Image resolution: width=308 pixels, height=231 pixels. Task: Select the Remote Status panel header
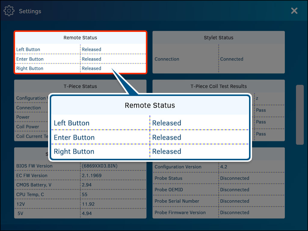80,38
